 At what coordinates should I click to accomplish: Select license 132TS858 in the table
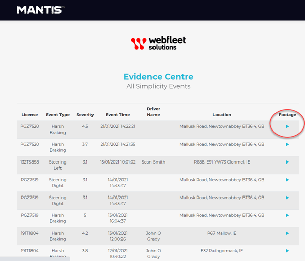click(29, 162)
